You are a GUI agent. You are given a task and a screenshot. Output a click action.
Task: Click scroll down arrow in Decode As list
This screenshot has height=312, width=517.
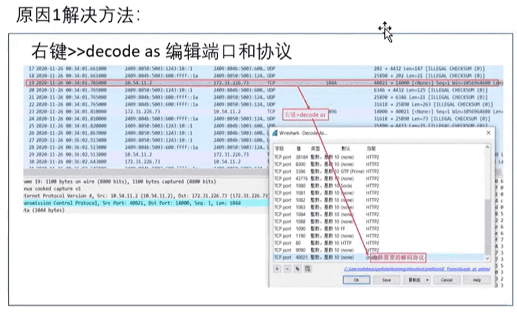point(488,257)
